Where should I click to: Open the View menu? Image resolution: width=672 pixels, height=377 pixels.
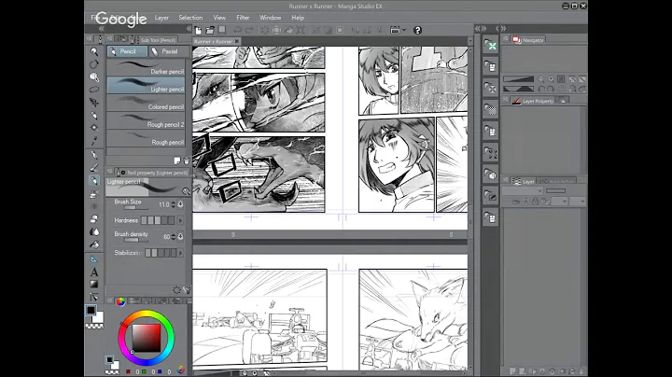[x=219, y=18]
